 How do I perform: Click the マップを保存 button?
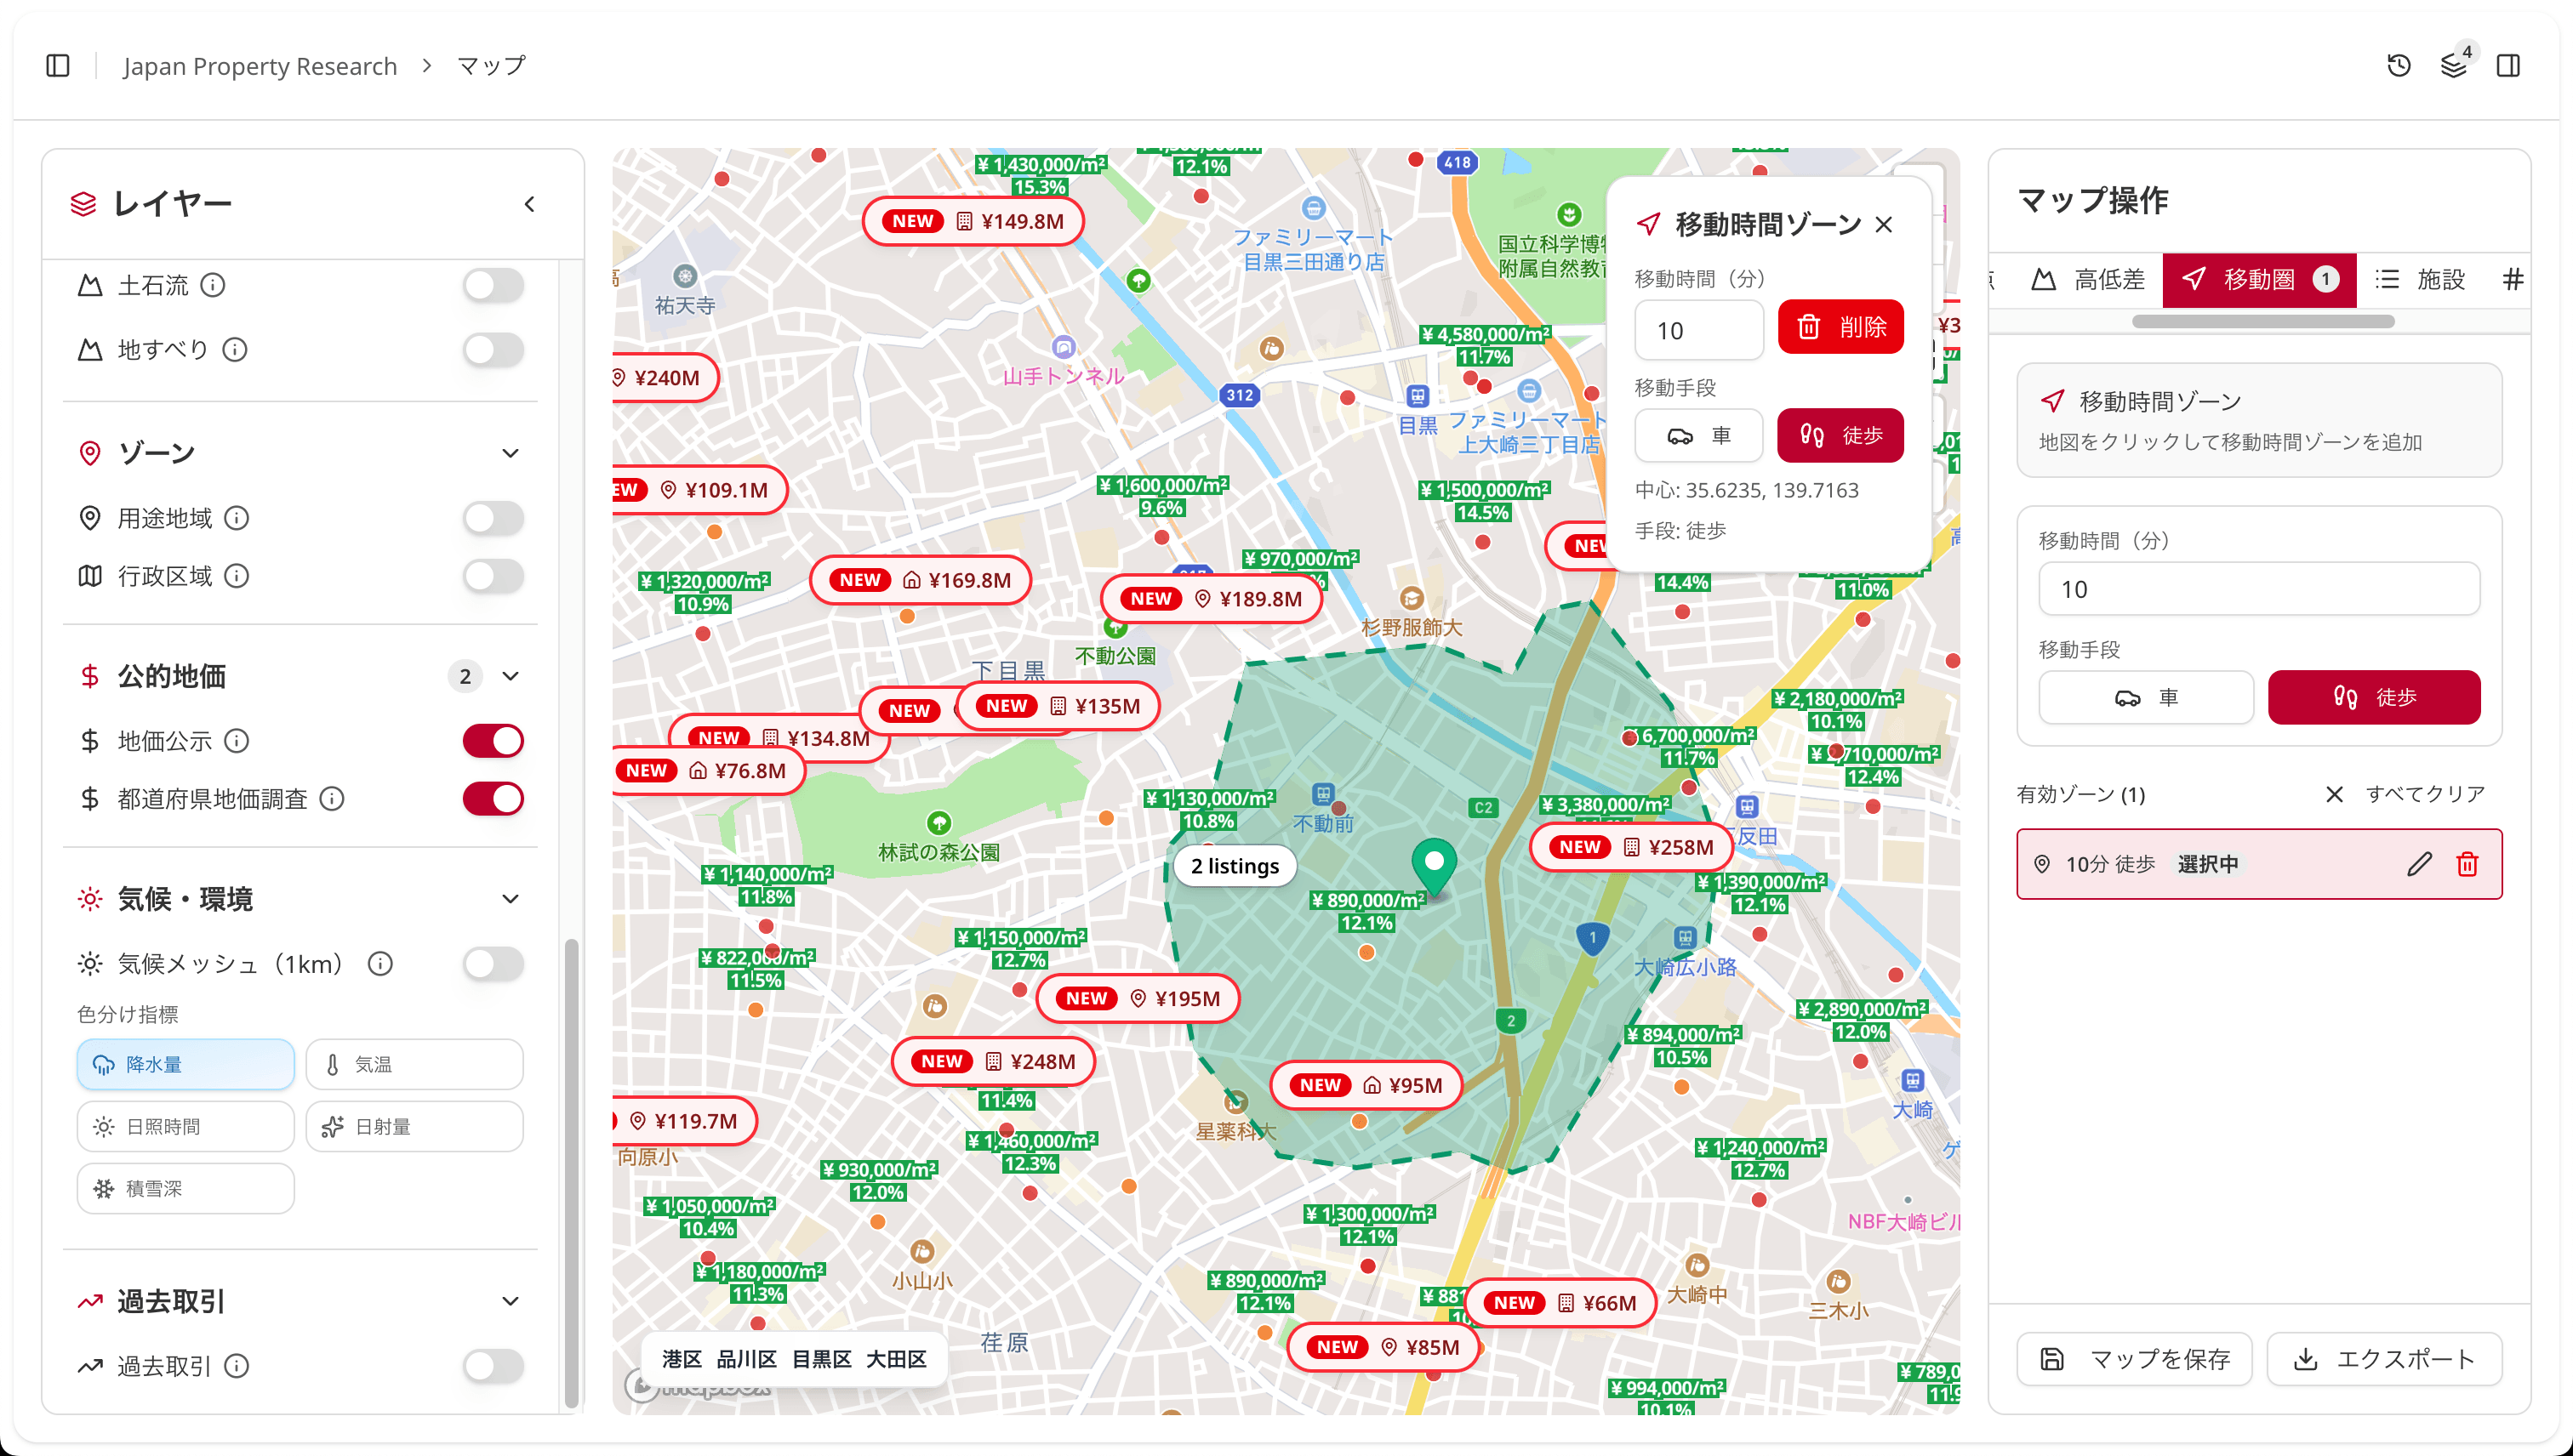tap(2134, 1359)
